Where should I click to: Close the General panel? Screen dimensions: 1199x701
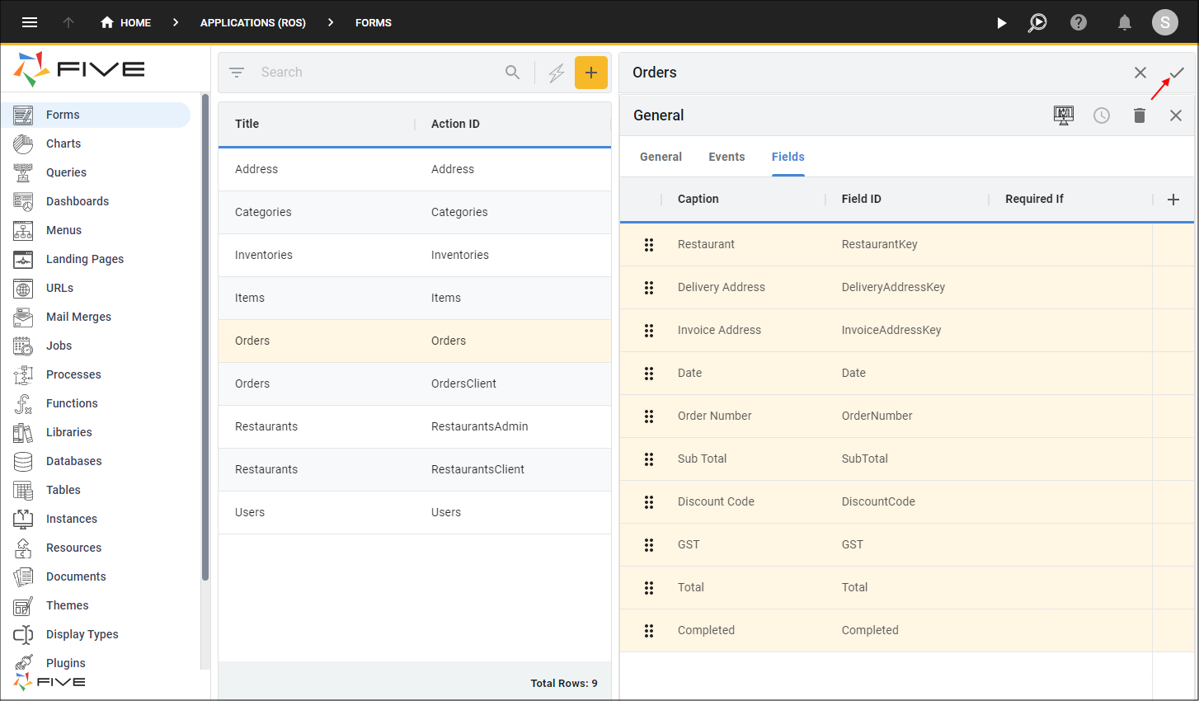1176,115
